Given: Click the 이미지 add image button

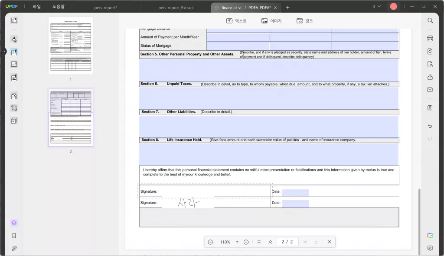Looking at the screenshot, I should tap(271, 21).
